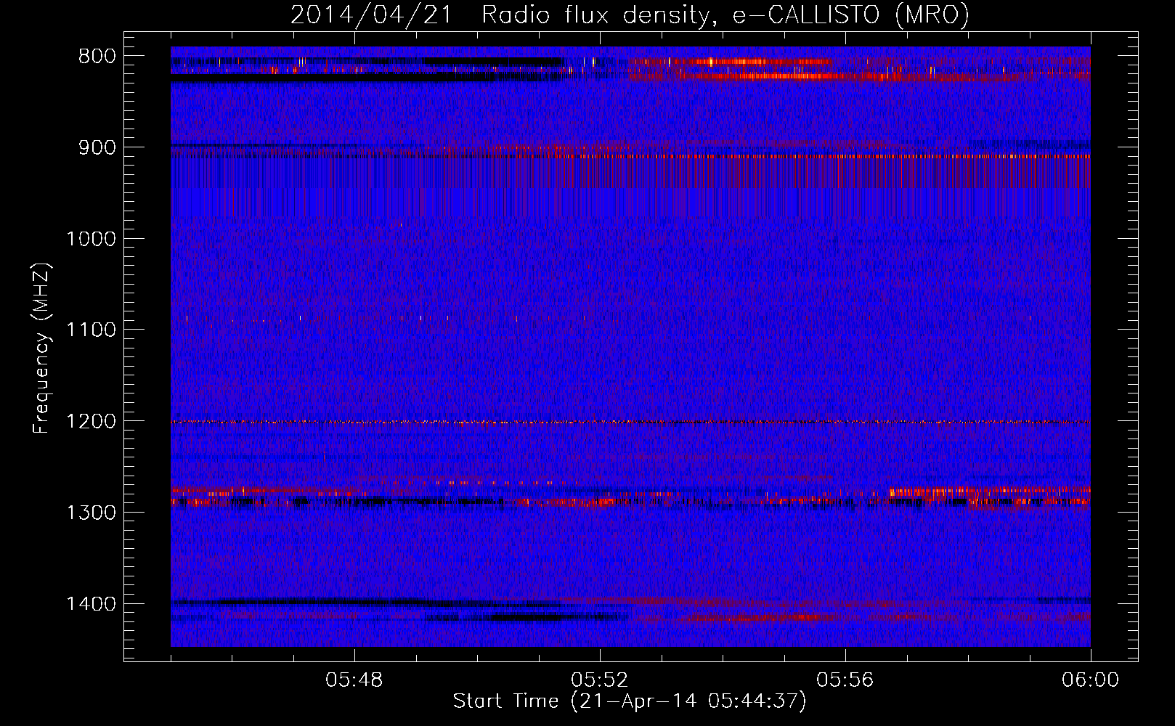Click the 05:48 time tick label
1175x726 pixels.
pyautogui.click(x=354, y=680)
